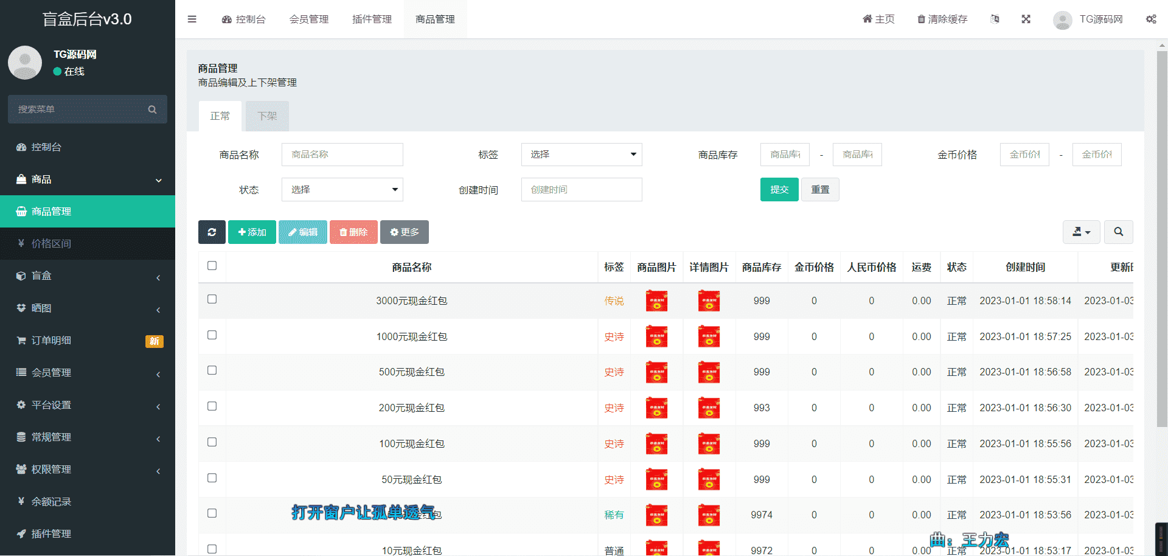Click the green 提交 button
Screen dimensions: 1168x556
click(779, 190)
